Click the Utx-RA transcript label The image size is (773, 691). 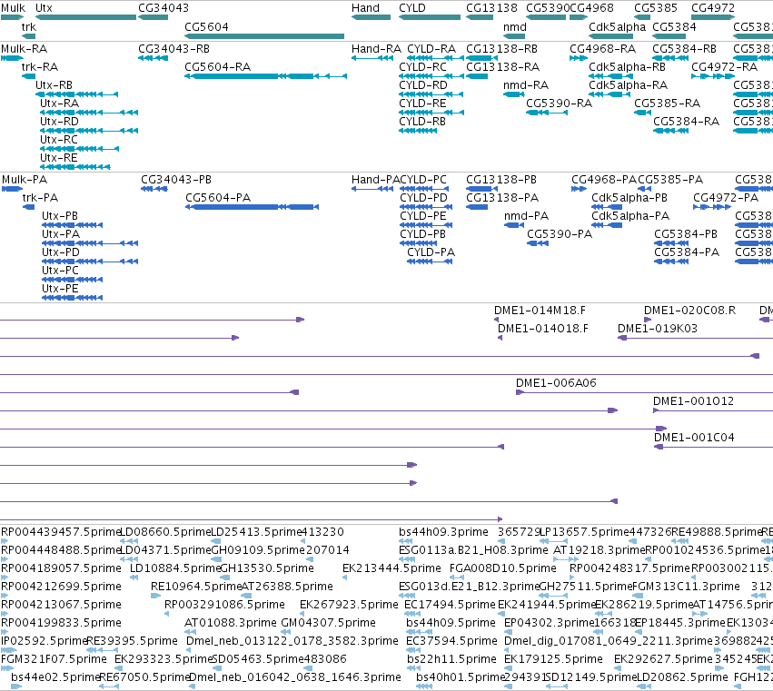pos(60,103)
